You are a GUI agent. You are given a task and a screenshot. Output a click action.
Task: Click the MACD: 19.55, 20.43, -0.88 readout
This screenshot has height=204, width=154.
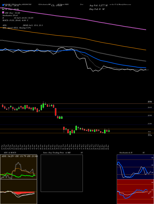(15, 20)
